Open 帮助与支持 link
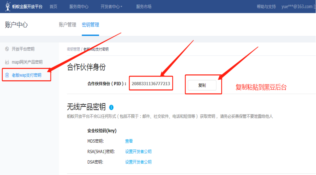The width and height of the screenshot is (316, 175). [266, 7]
